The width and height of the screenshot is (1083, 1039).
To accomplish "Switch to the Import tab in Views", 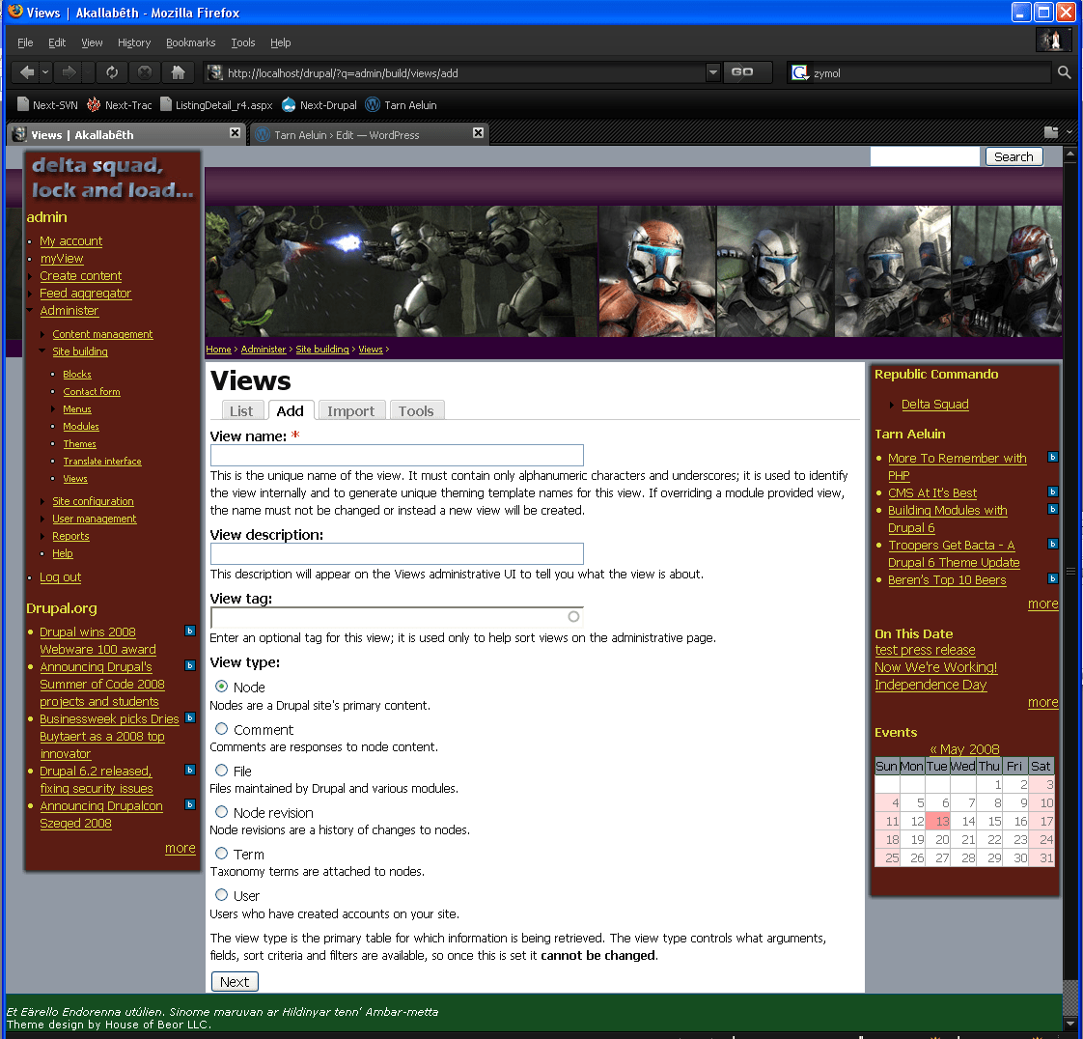I will pos(351,410).
